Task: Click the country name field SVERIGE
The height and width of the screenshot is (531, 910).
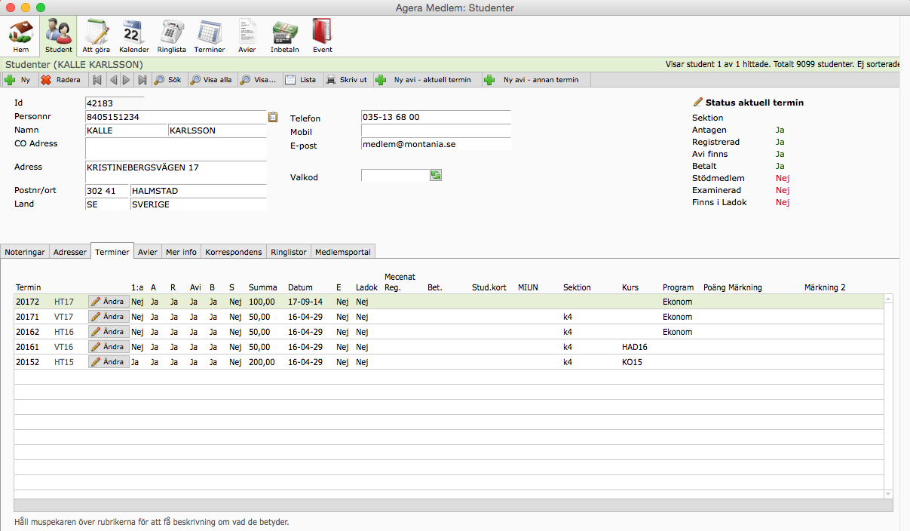Action: (x=198, y=204)
